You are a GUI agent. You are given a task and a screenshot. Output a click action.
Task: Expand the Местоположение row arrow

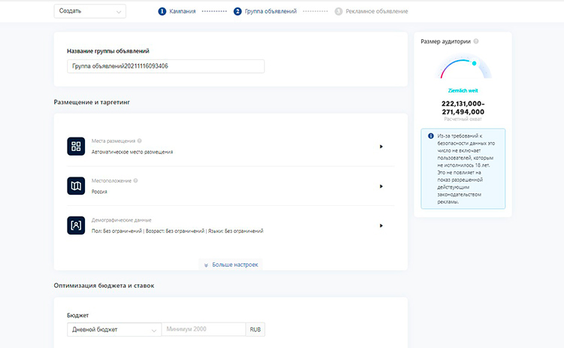[381, 186]
